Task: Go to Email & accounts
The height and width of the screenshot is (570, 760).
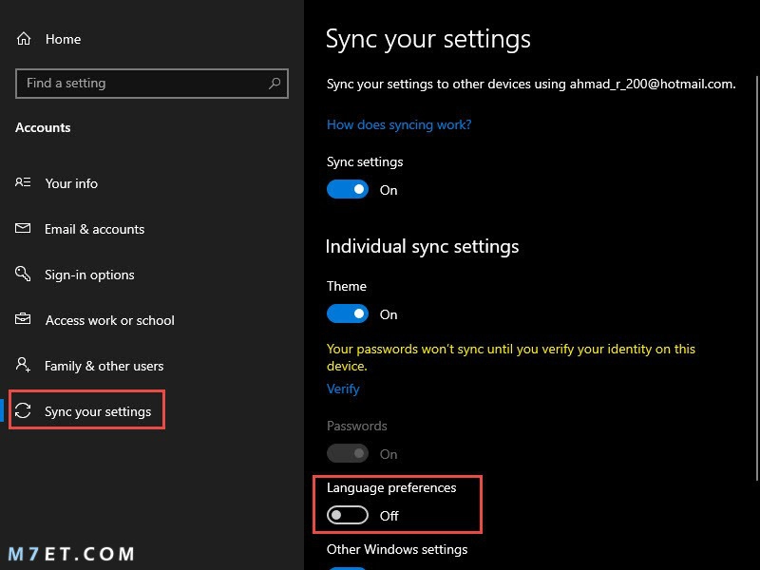Action: coord(94,229)
